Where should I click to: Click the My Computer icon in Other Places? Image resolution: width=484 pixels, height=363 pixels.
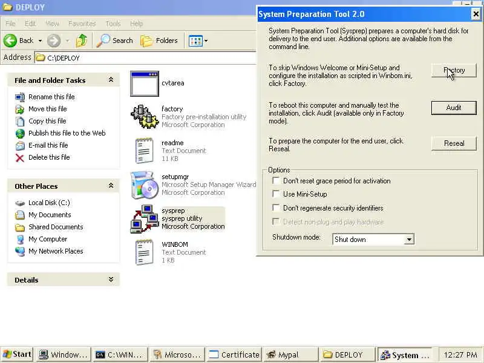pos(20,239)
